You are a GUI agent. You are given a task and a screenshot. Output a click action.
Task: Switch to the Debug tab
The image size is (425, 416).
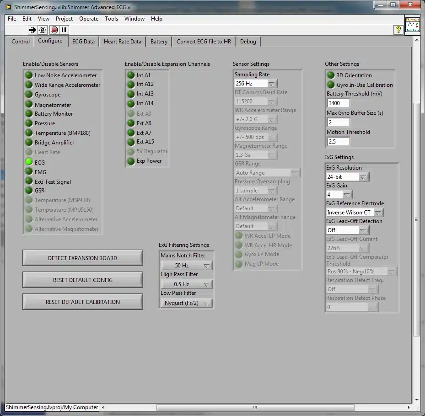coord(248,42)
